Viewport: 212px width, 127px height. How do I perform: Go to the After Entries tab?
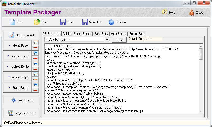pyautogui.click(x=119, y=34)
